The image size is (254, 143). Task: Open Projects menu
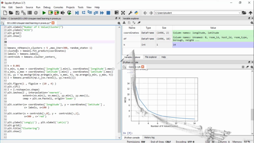[x=70, y=7]
